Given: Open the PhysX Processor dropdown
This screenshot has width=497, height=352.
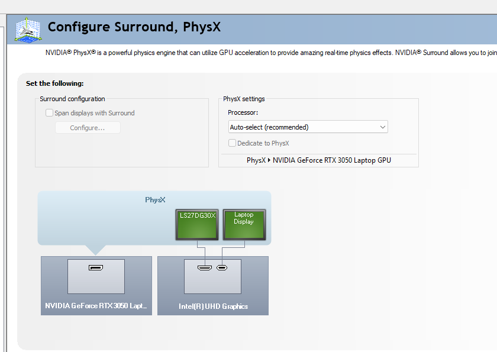Looking at the screenshot, I should click(308, 127).
